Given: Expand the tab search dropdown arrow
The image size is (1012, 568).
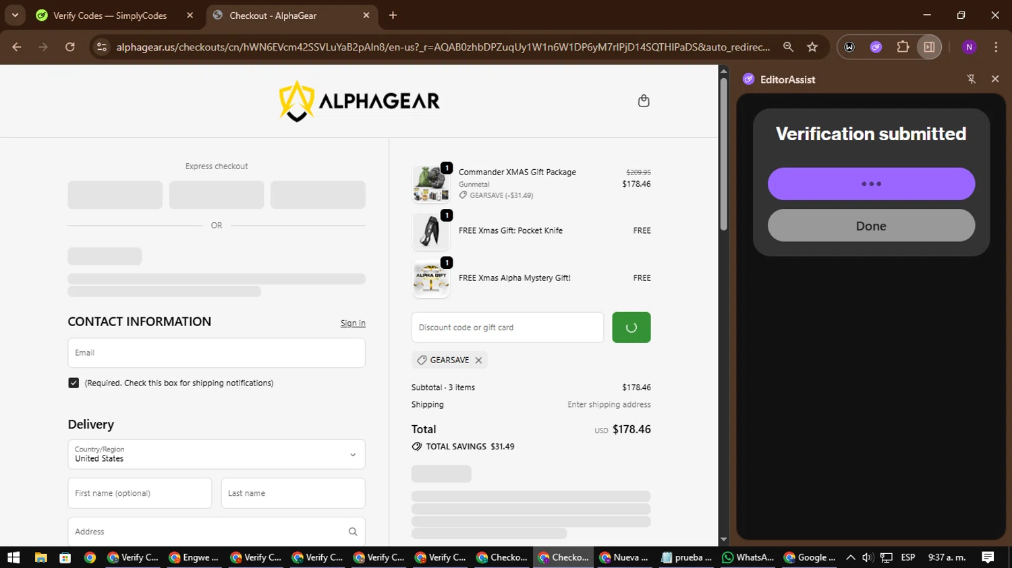Looking at the screenshot, I should [15, 15].
